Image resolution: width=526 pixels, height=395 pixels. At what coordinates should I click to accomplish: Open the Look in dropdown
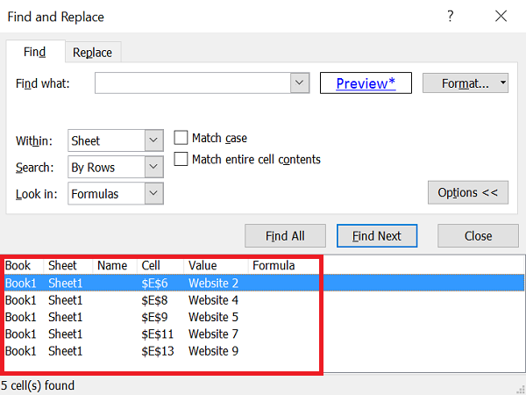[153, 193]
